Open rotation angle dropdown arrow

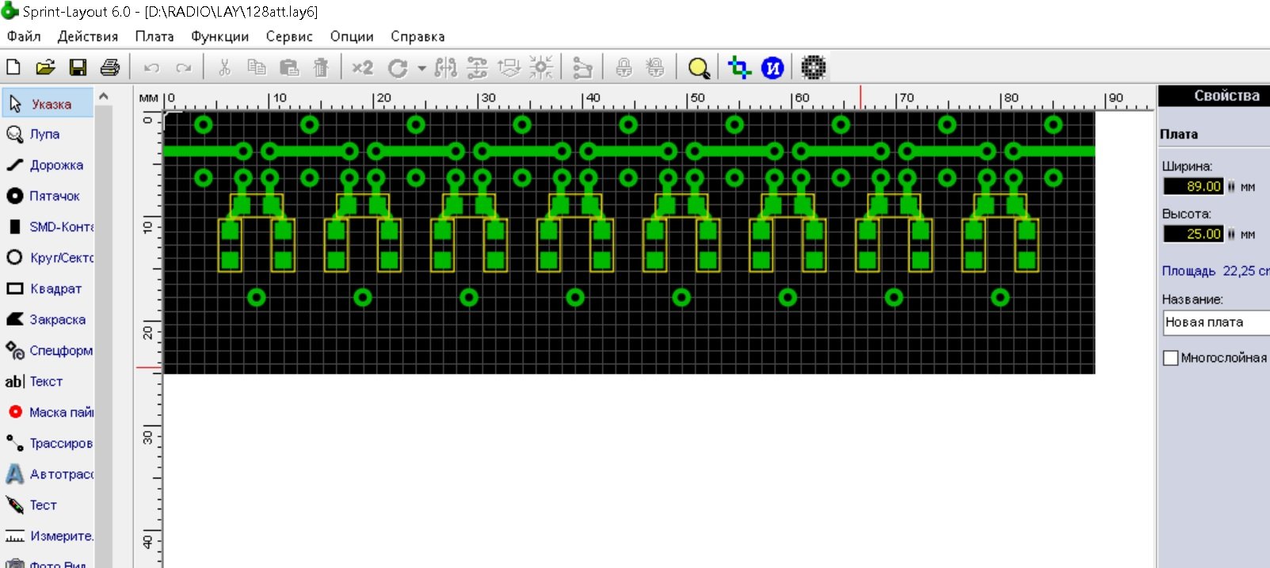(421, 68)
